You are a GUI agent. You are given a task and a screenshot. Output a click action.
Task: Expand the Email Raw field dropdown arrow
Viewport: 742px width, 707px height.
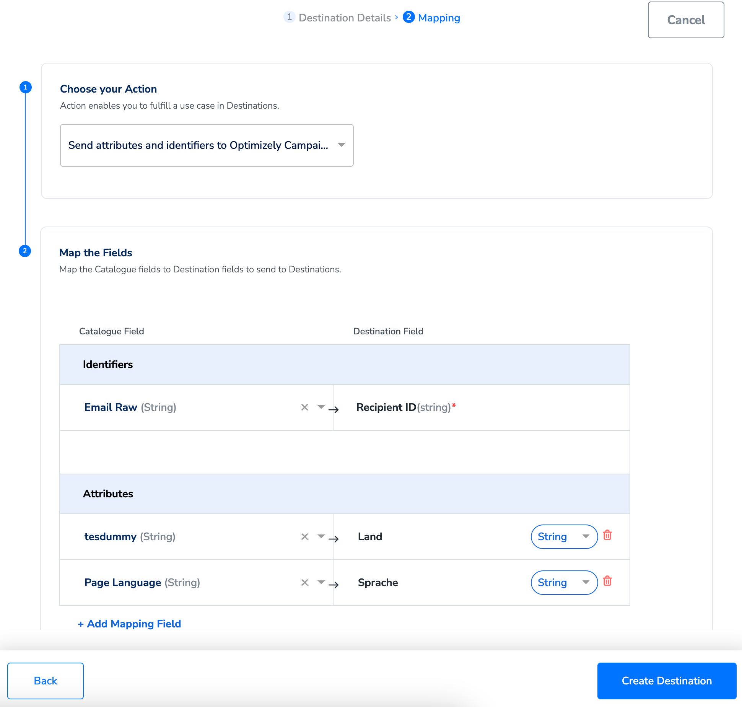pyautogui.click(x=321, y=407)
